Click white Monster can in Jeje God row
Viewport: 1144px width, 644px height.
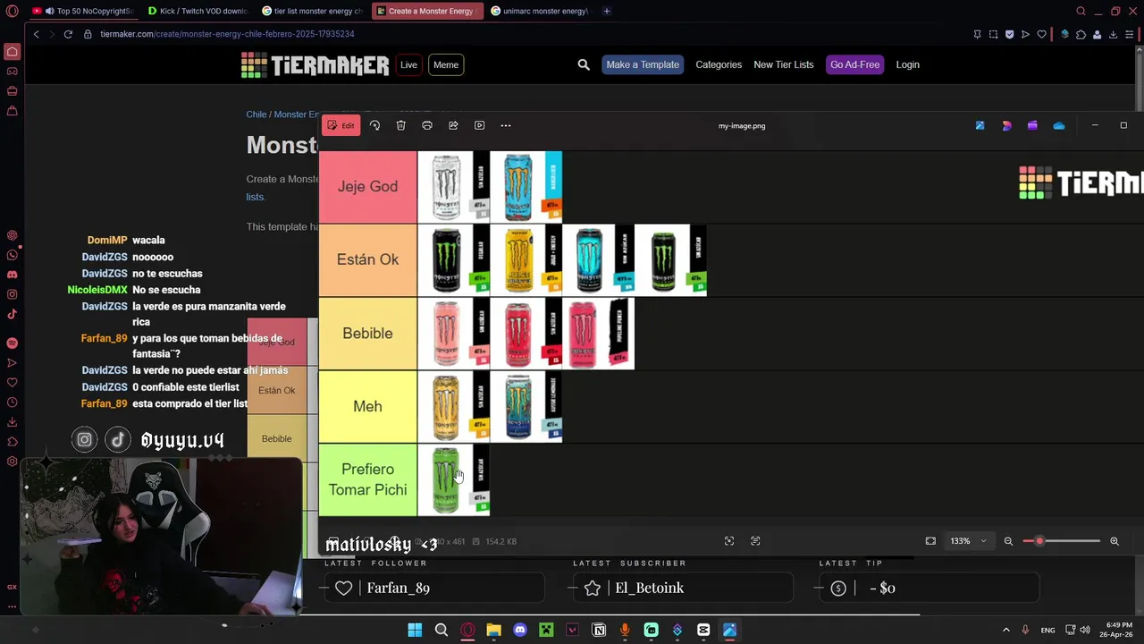(x=453, y=187)
